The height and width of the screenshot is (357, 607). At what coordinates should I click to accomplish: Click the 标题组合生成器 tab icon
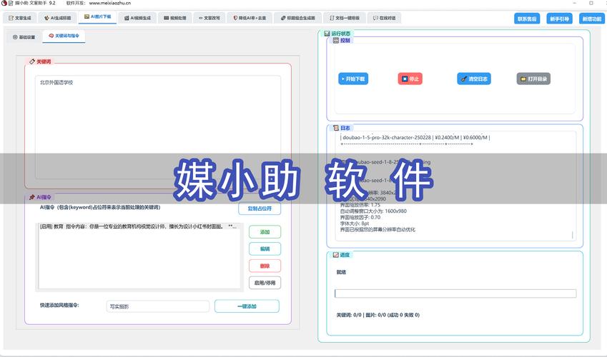coord(283,18)
